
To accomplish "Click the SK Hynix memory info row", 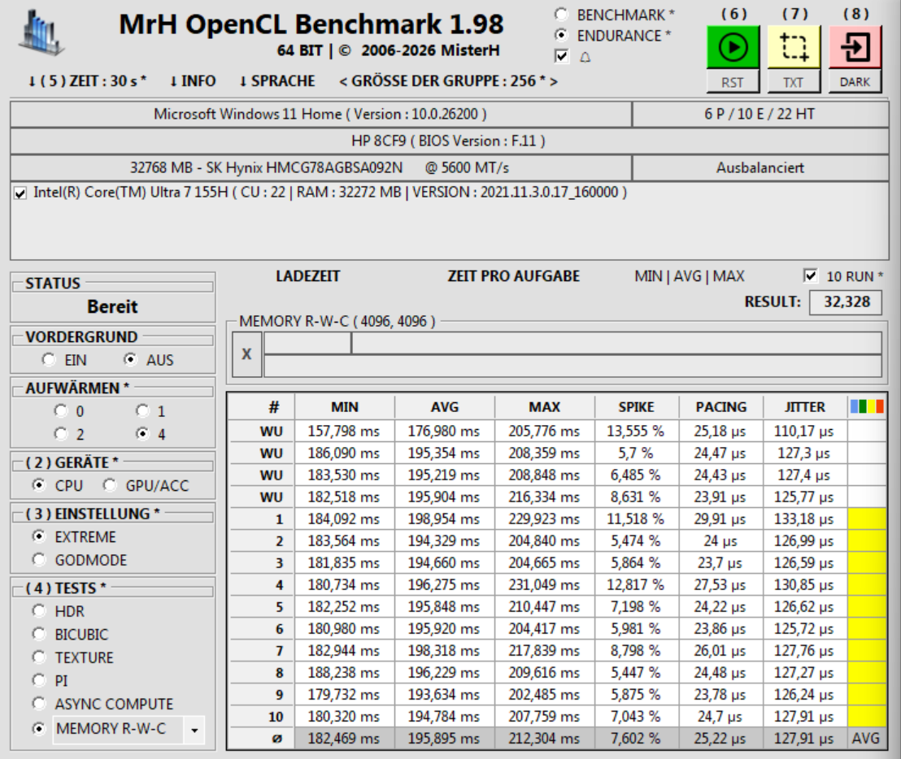I will point(320,167).
